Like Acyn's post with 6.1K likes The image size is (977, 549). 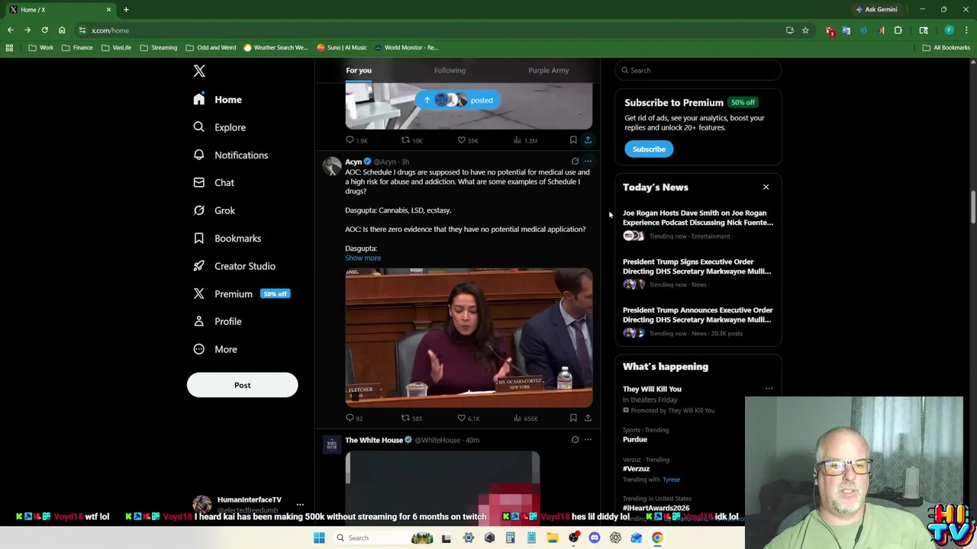click(x=468, y=418)
